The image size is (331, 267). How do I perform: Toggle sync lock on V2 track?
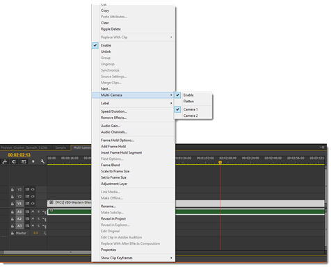tap(27, 196)
